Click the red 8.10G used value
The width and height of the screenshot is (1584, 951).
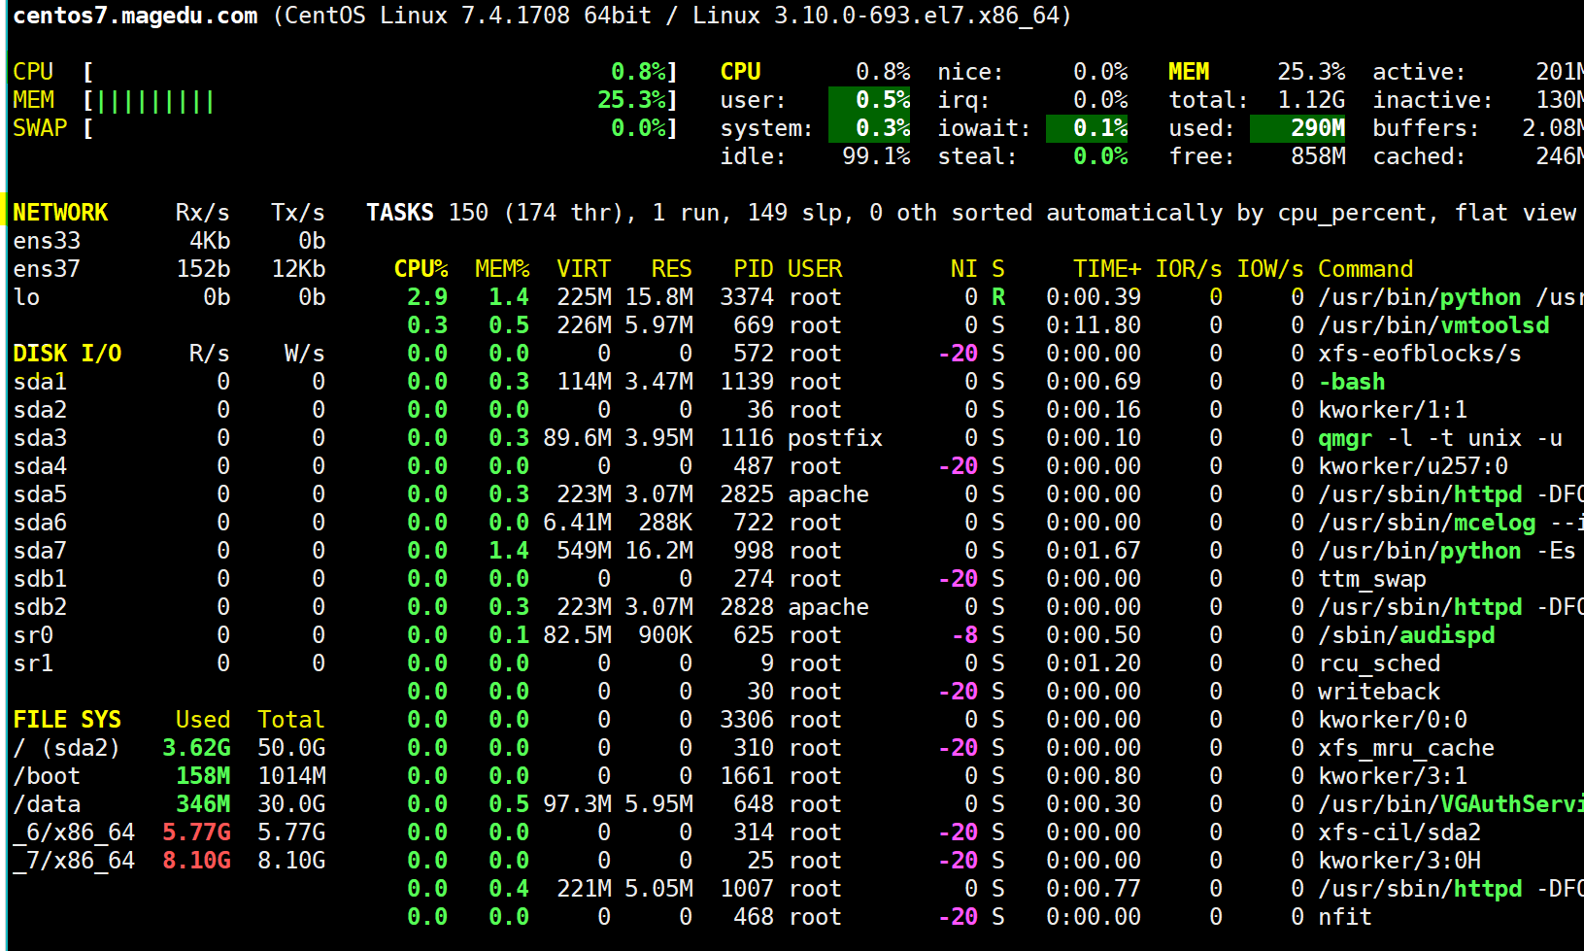pos(197,861)
